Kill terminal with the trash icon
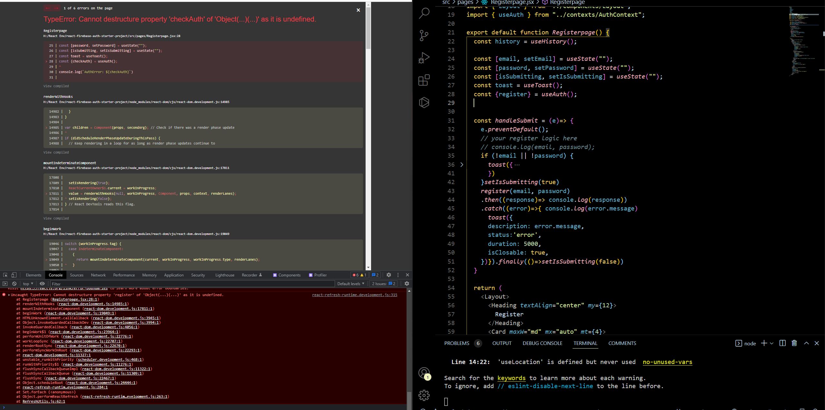Image resolution: width=825 pixels, height=410 pixels. [794, 343]
